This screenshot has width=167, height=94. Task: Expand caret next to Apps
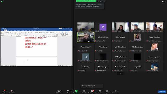click(x=109, y=91)
